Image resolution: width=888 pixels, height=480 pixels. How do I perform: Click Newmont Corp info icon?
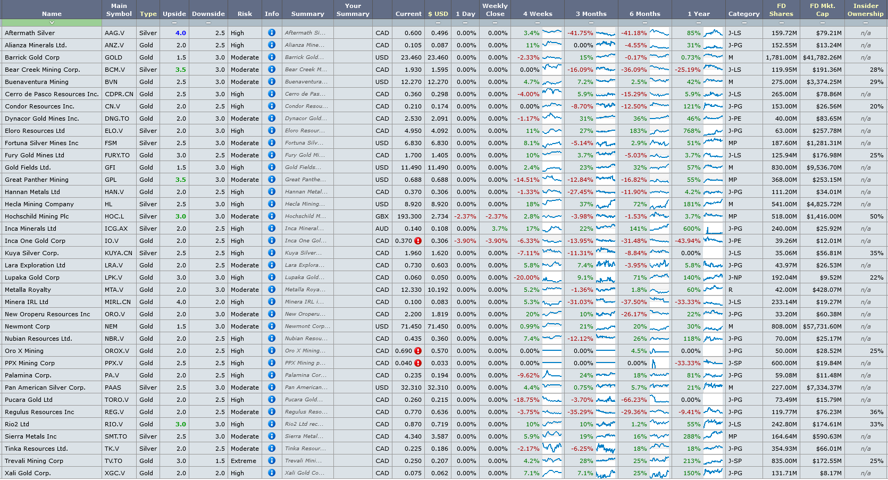pos(272,326)
